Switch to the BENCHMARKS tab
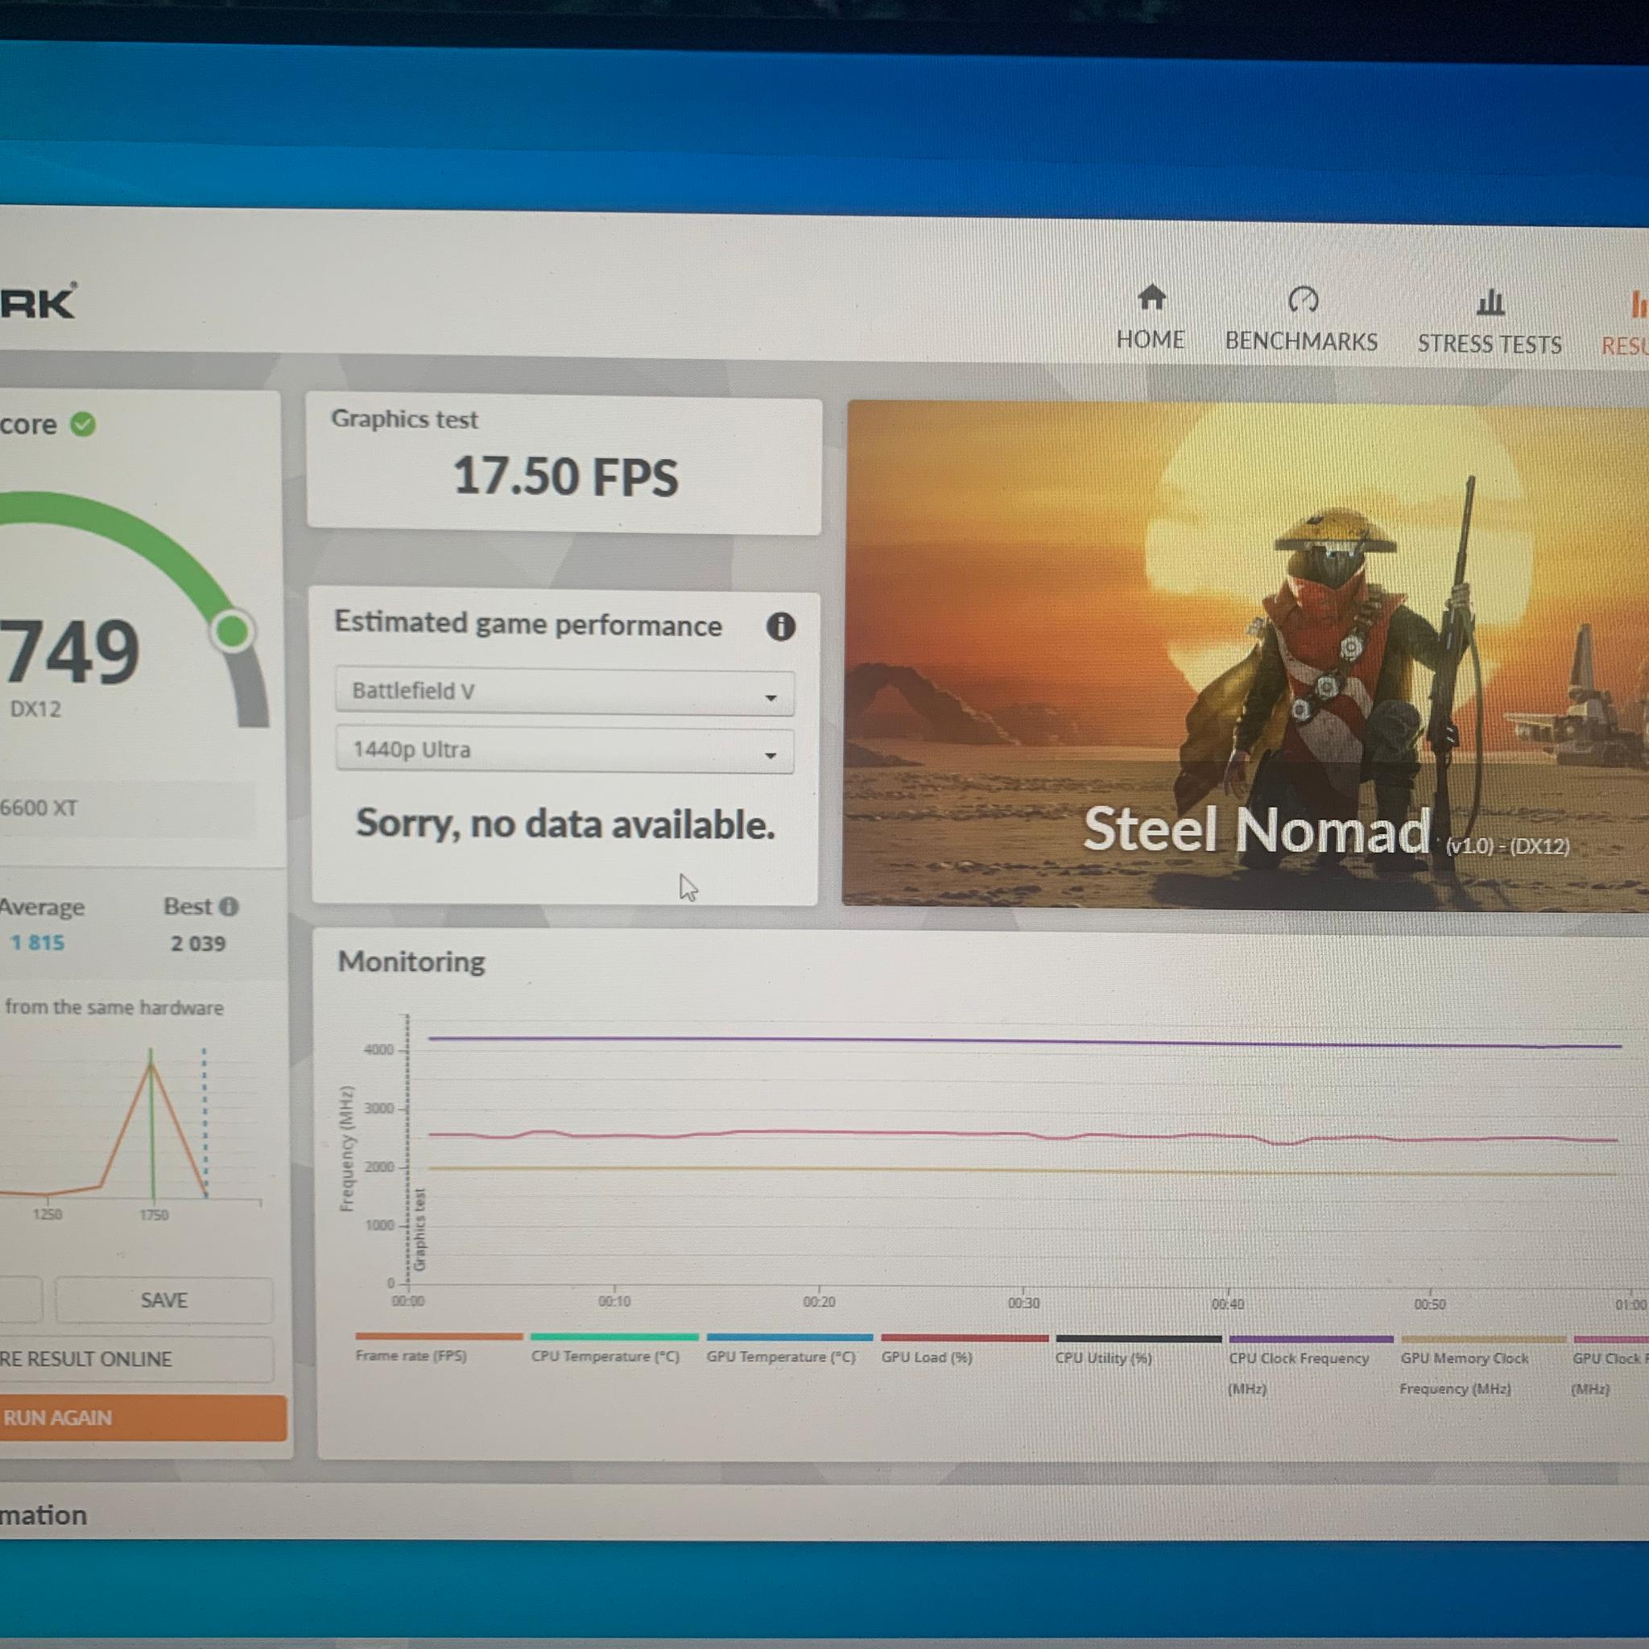 click(1302, 341)
